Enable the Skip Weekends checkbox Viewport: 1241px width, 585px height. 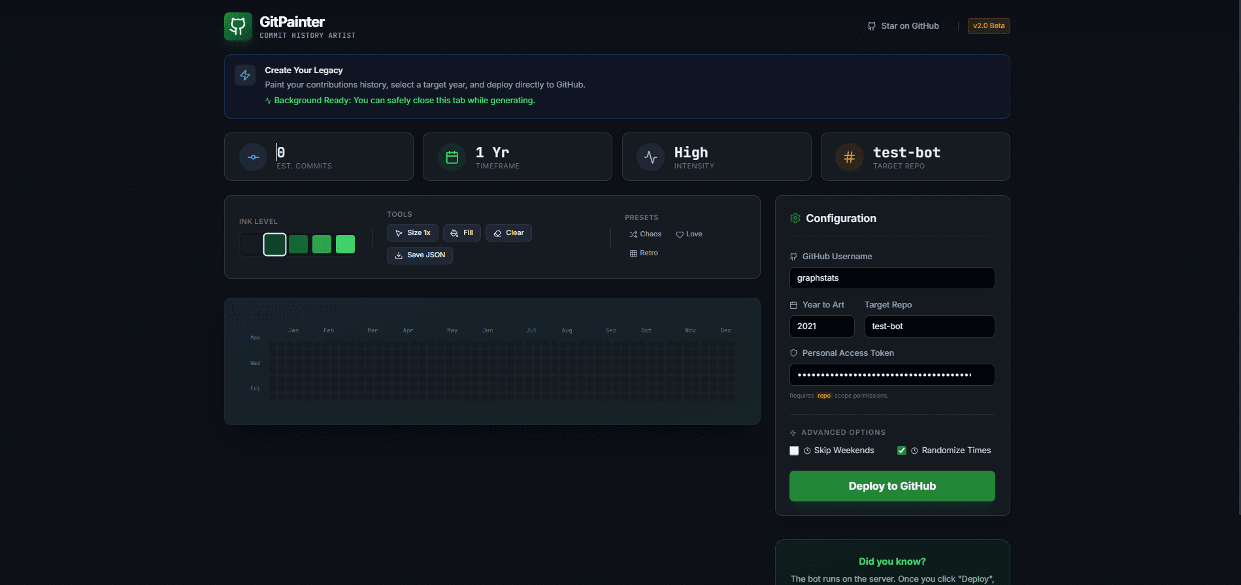pos(794,451)
